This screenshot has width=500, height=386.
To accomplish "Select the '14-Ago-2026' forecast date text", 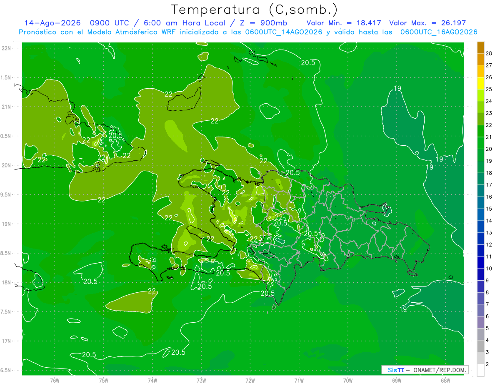I will point(52,23).
